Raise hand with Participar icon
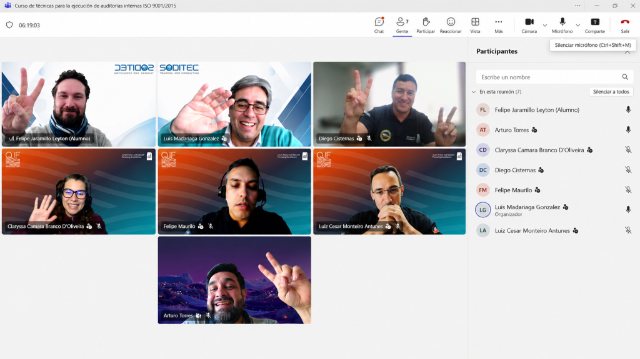This screenshot has height=359, width=640. (426, 26)
